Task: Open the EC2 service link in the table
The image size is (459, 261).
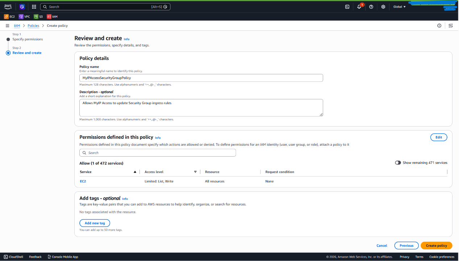Action: click(83, 181)
